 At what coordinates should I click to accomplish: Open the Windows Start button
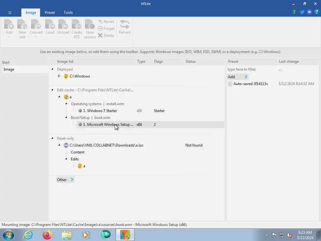click(x=8, y=235)
